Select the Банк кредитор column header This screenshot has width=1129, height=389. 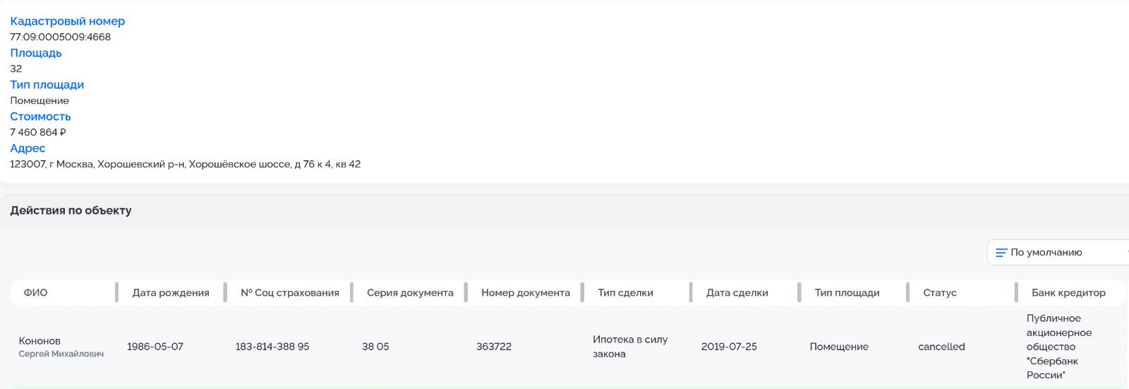click(1068, 293)
